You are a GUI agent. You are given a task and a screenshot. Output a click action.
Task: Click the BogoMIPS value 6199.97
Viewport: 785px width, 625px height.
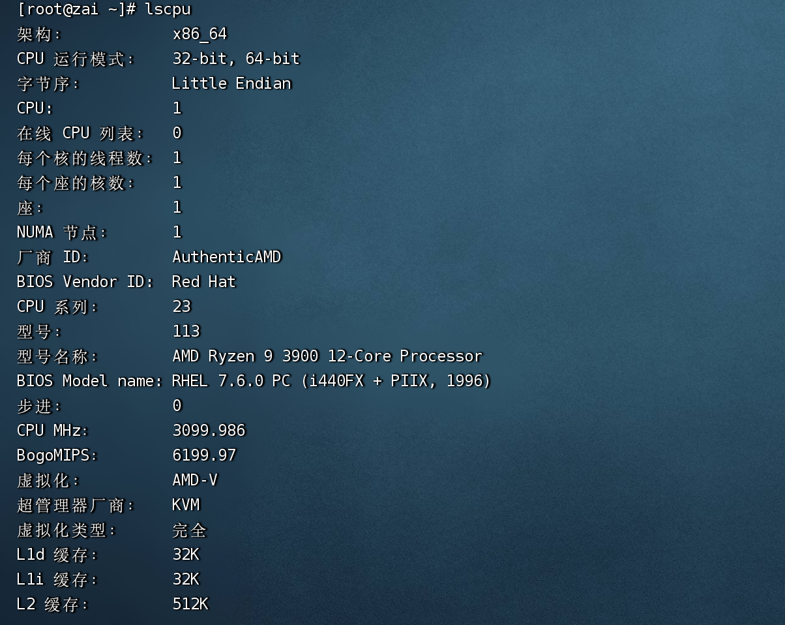click(204, 455)
